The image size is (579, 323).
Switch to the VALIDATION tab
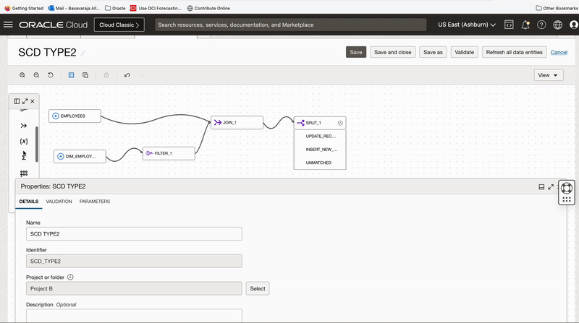click(x=59, y=202)
